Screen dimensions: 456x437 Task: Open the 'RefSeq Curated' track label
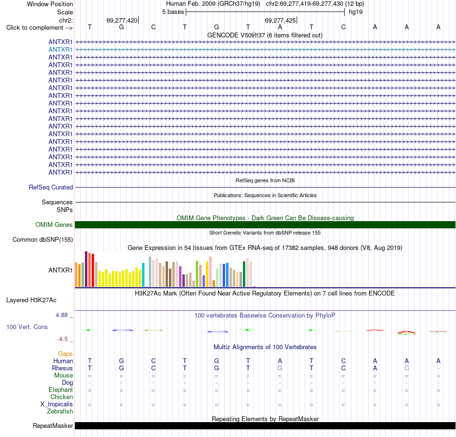click(x=50, y=188)
